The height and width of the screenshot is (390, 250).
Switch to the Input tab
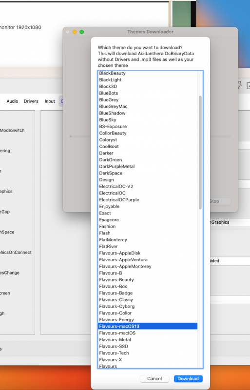coord(50,101)
